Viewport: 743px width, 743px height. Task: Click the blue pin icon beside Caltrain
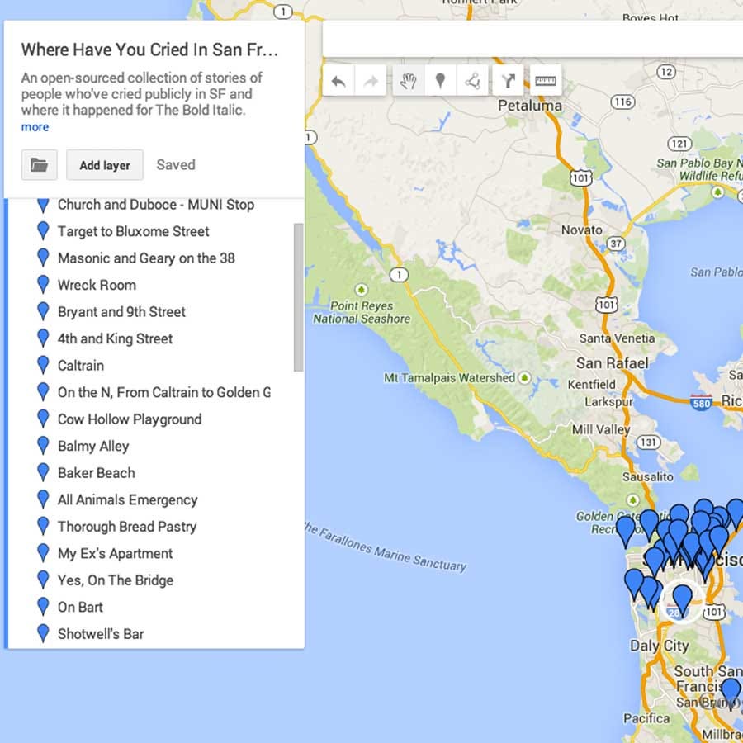pos(43,365)
